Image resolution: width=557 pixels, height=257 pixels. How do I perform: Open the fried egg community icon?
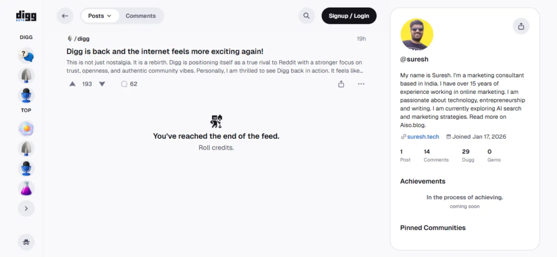(26, 128)
